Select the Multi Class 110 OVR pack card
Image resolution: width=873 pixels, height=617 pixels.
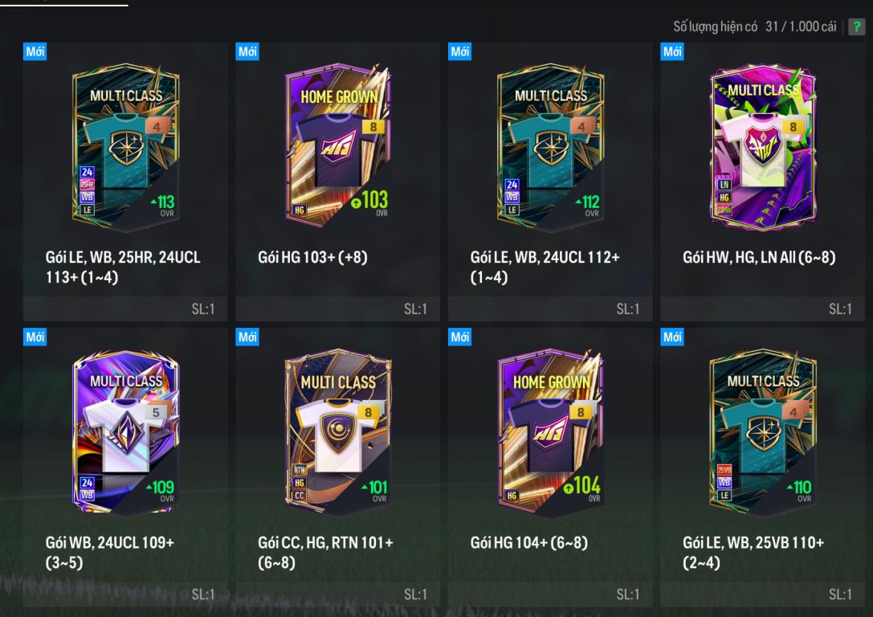pos(763,432)
